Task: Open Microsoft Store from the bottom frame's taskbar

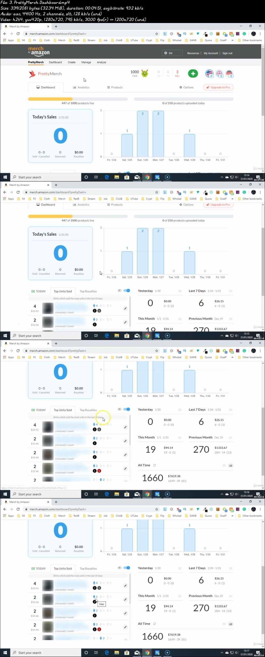Action: coord(127,653)
